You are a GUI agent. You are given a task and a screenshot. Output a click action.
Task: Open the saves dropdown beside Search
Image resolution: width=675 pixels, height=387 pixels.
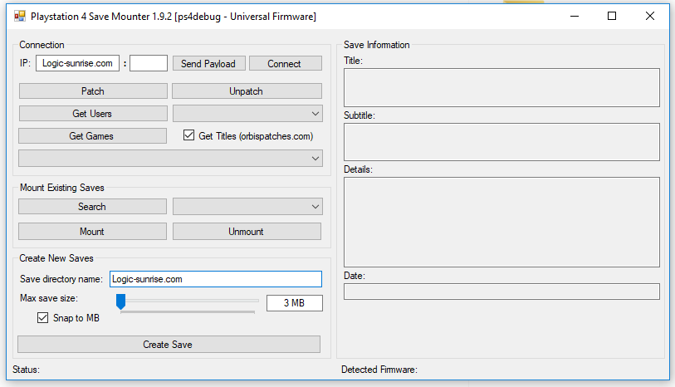(247, 207)
